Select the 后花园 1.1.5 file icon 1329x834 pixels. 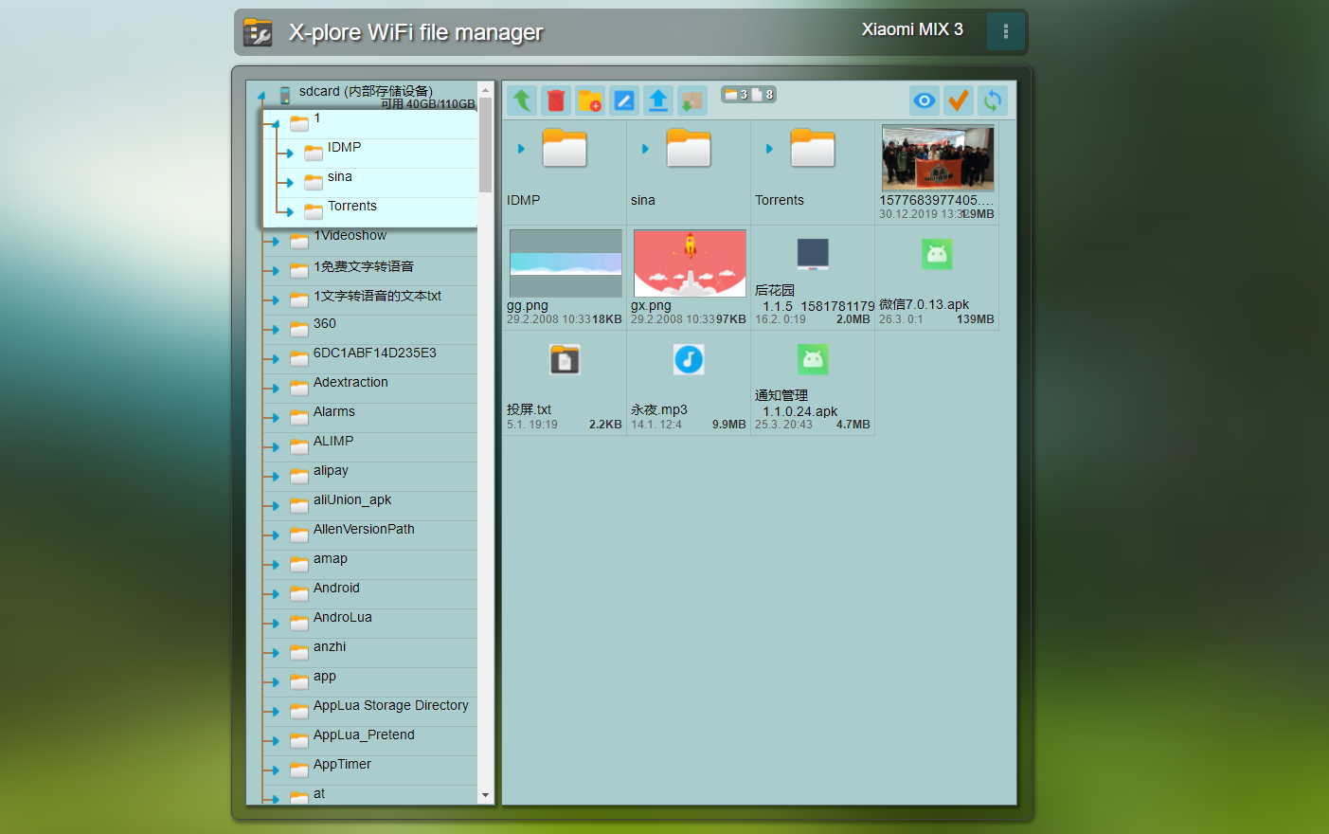(813, 254)
